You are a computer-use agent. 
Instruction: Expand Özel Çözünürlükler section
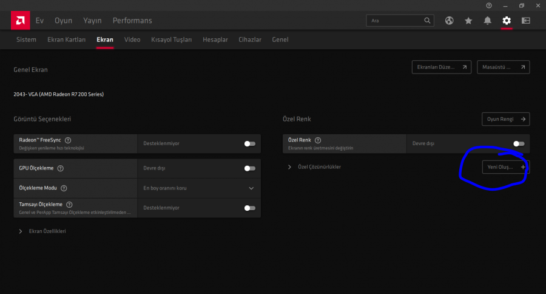pos(289,167)
